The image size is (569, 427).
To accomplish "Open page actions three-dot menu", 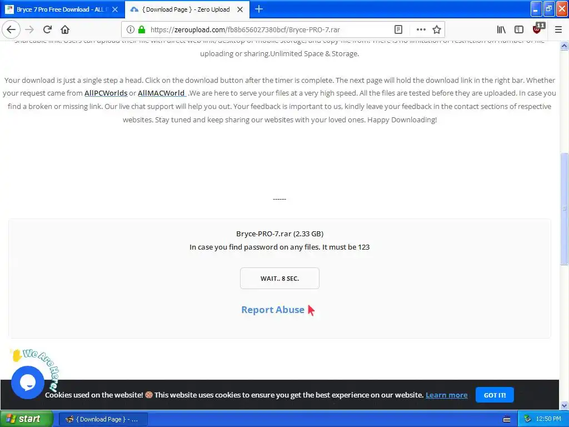I will click(421, 29).
